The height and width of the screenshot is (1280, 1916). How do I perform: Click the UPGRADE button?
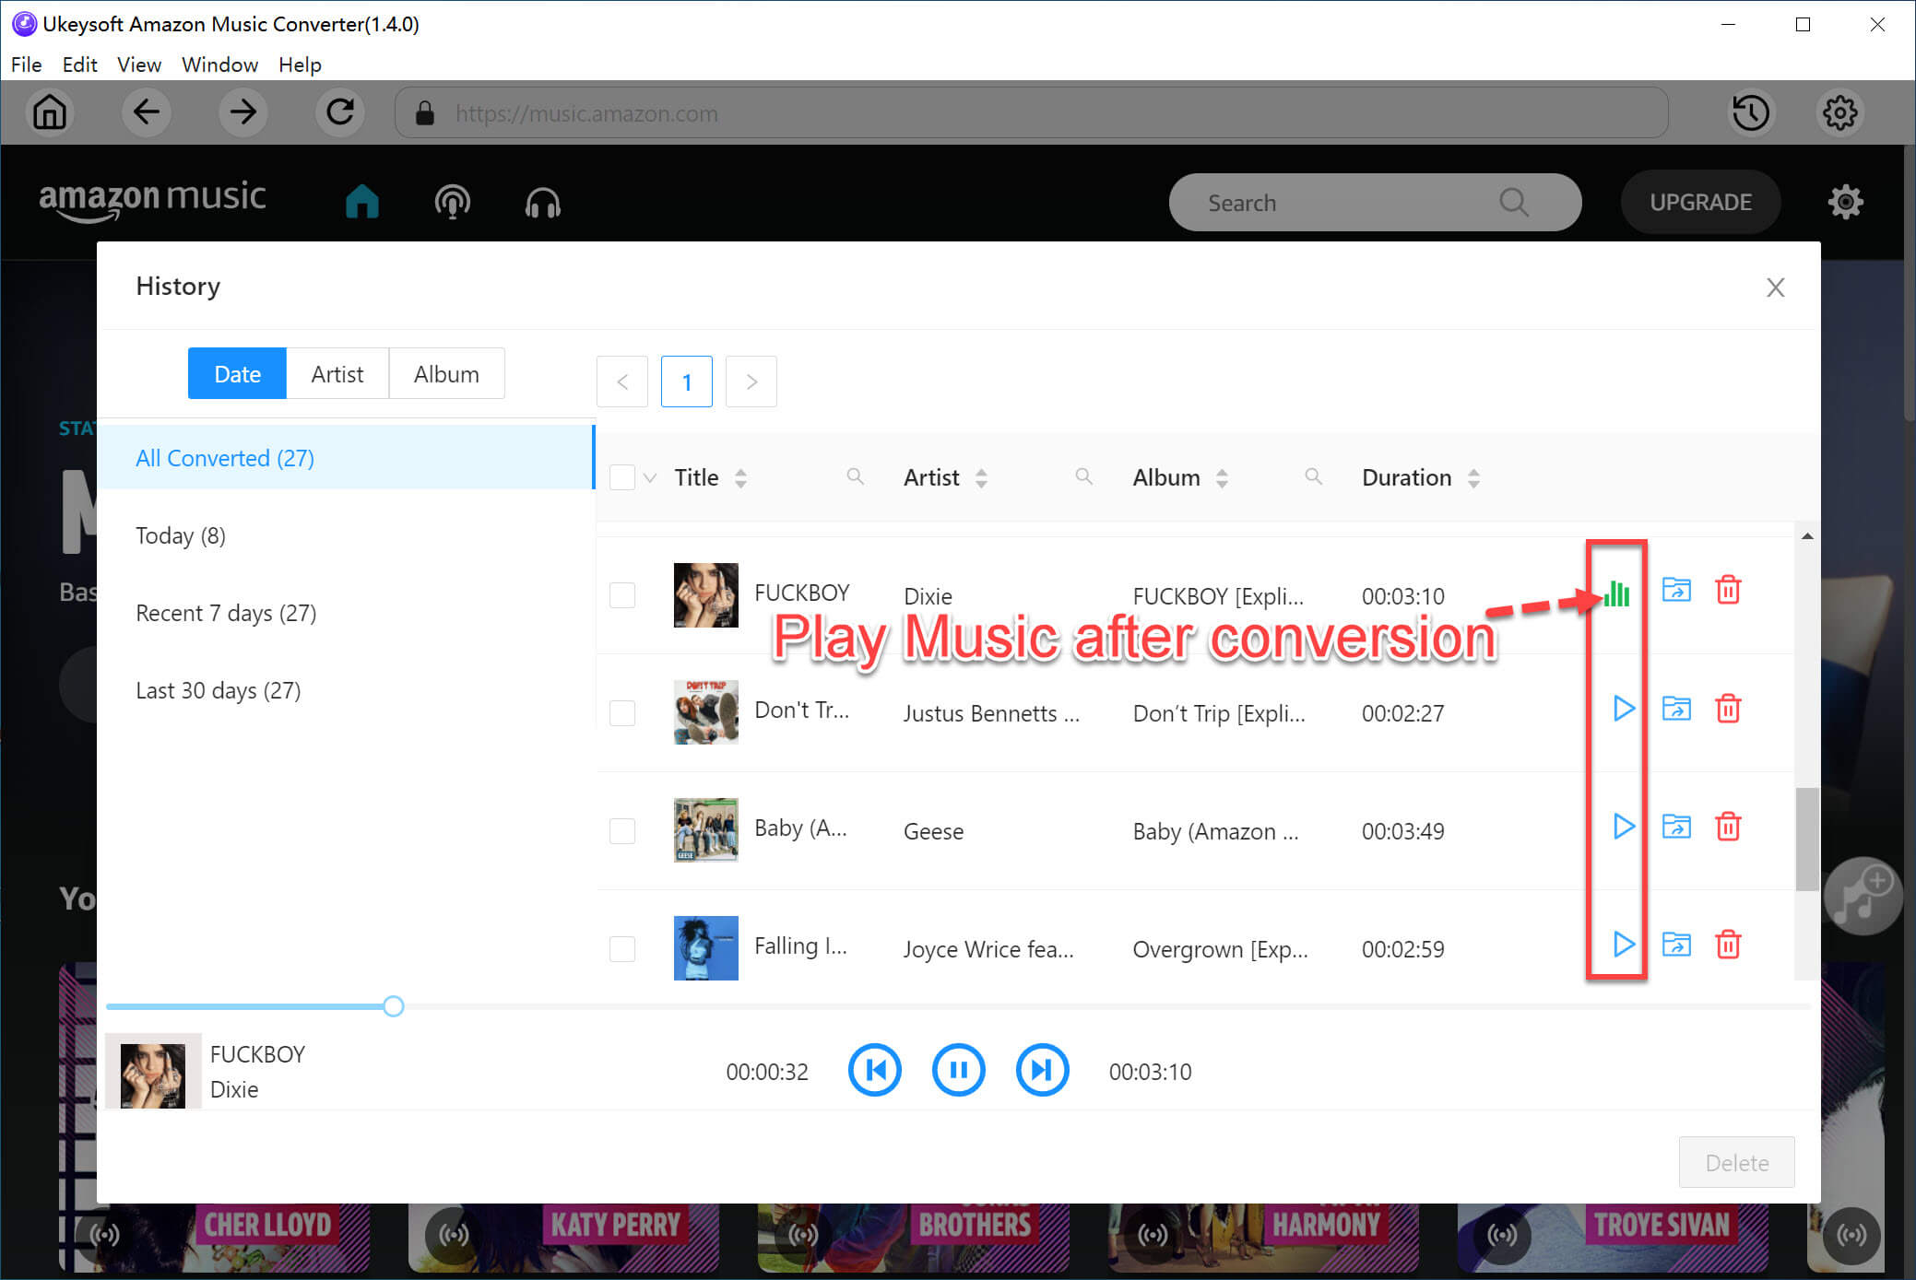[1700, 202]
